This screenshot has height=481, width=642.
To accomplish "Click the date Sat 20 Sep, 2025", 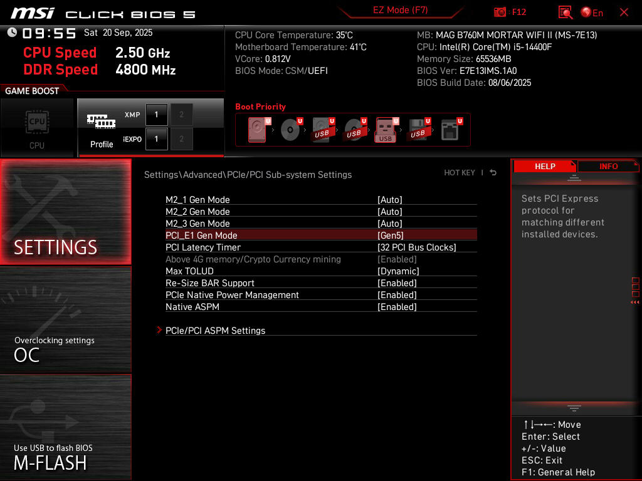I will (118, 33).
